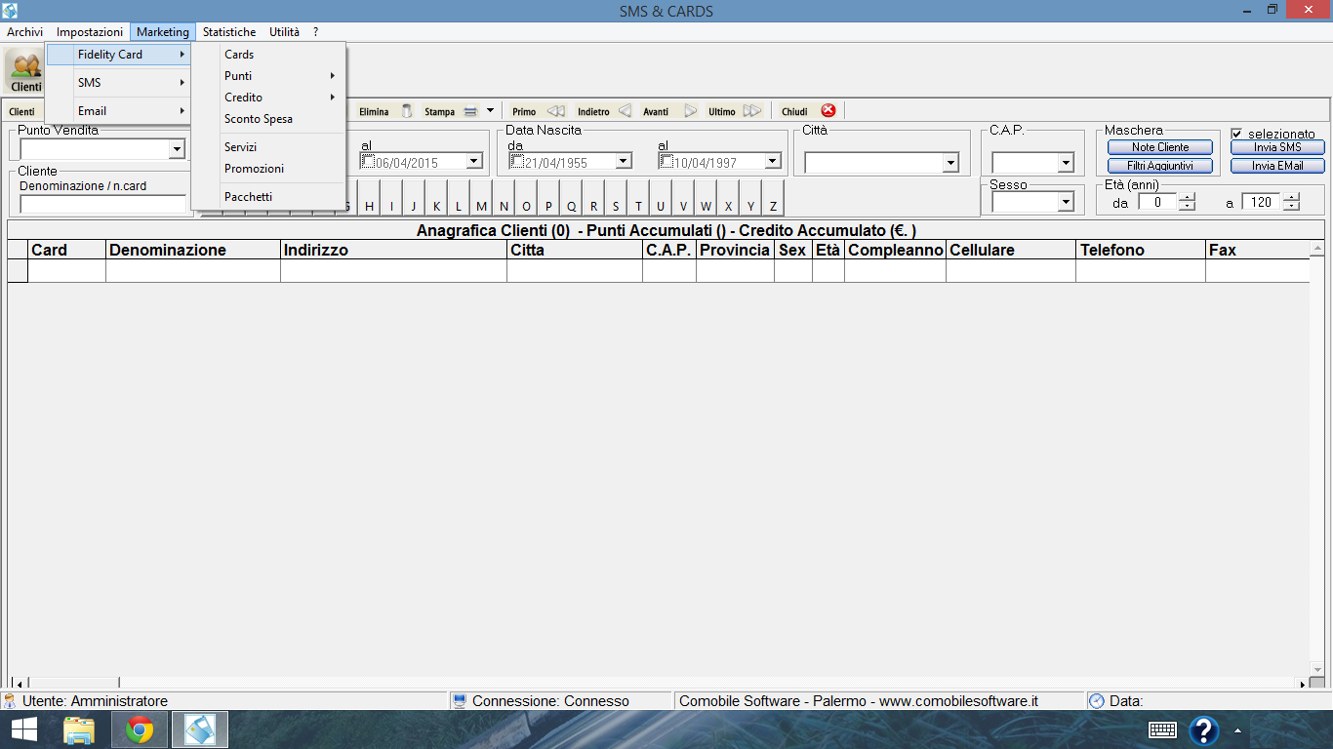This screenshot has height=749, width=1333.
Task: Expand the SMS submenu
Action: pyautogui.click(x=118, y=83)
